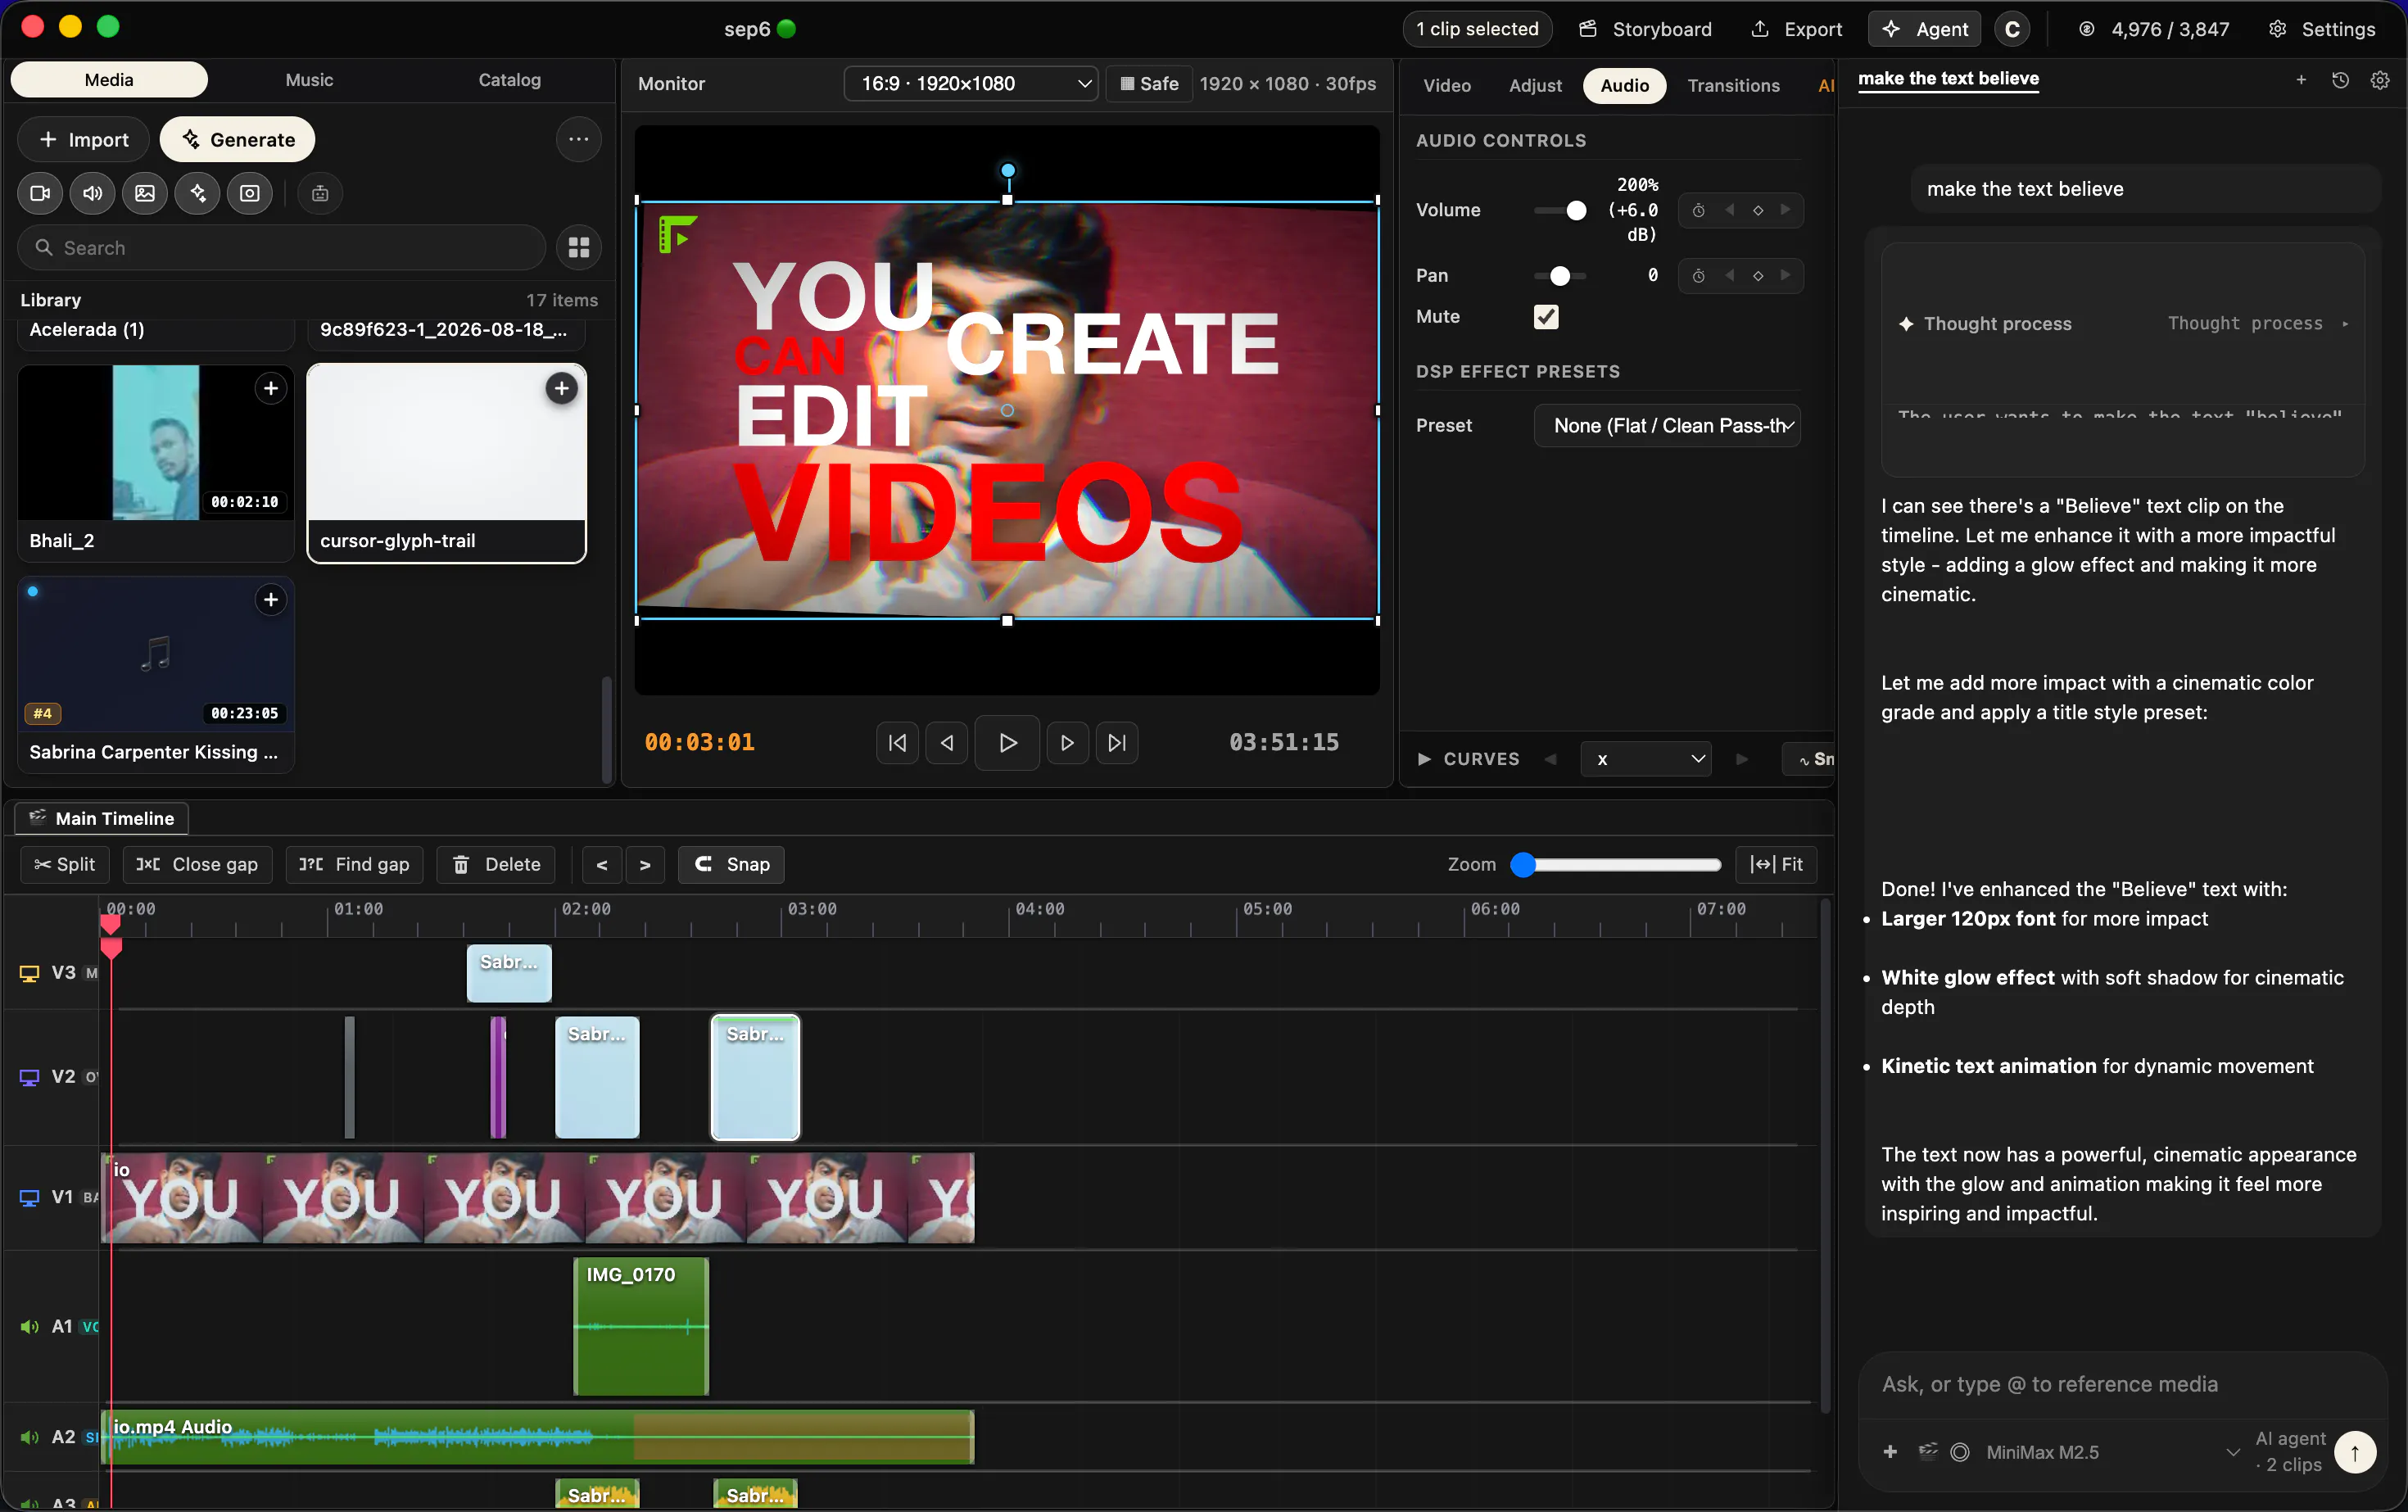Expand the CURVES section
The width and height of the screenshot is (2408, 1512).
1468,759
